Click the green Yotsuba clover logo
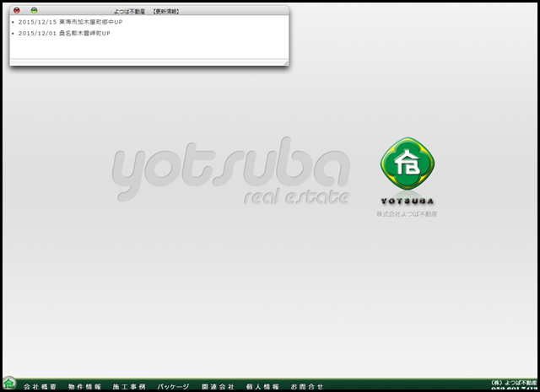540x392 pixels. (407, 164)
